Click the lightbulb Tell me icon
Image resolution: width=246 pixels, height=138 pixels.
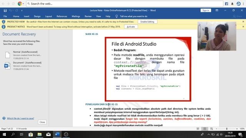pos(116,16)
